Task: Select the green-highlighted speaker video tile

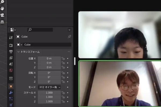Action: tap(120, 83)
